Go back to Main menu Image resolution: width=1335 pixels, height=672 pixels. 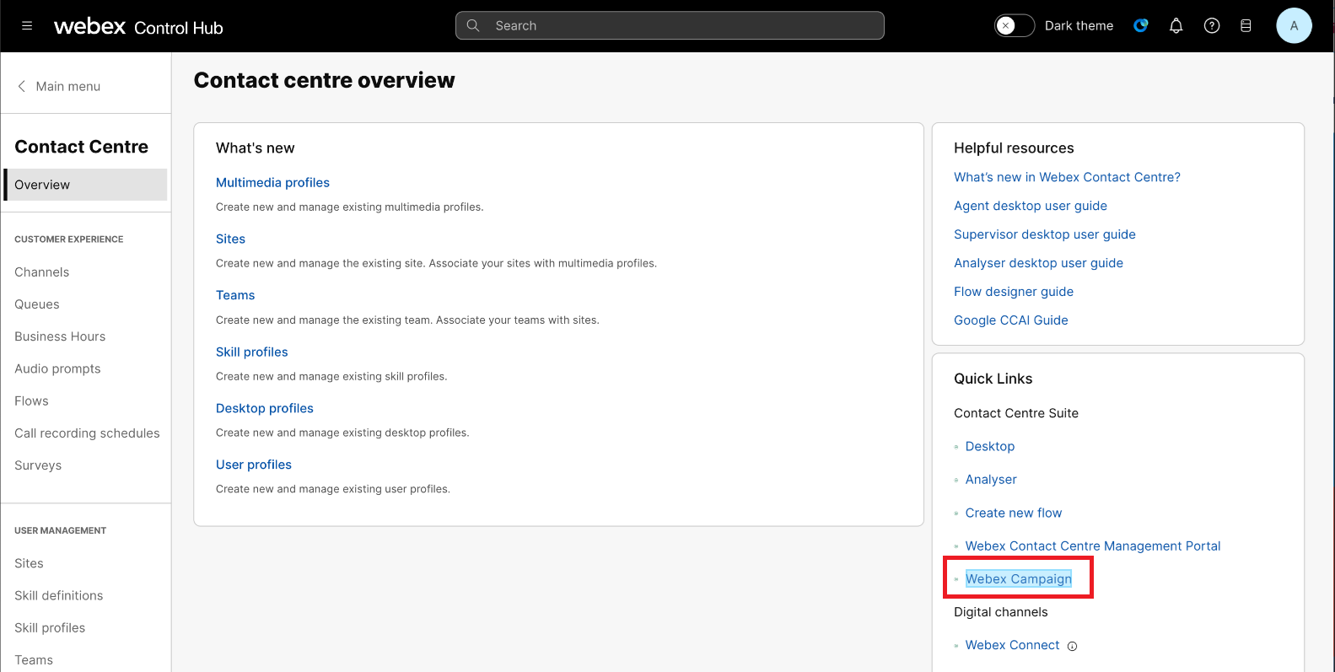tap(67, 86)
